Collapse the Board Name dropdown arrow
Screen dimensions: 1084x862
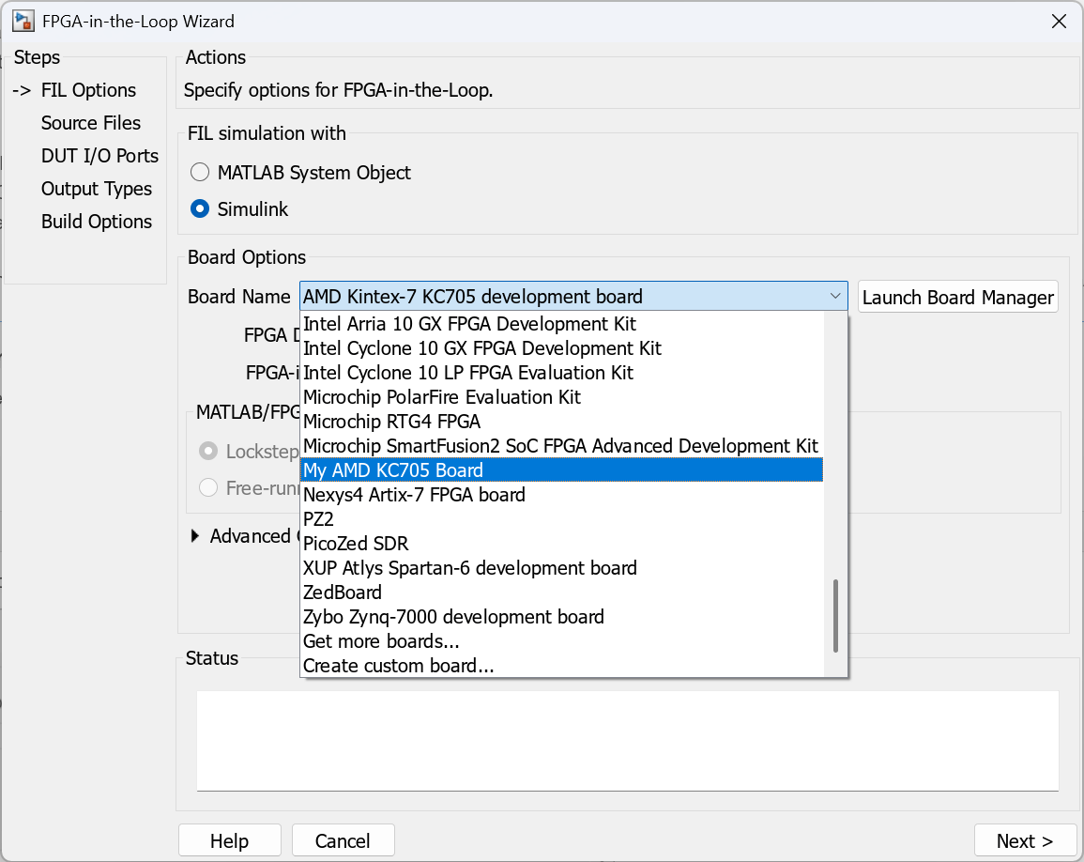pyautogui.click(x=834, y=297)
